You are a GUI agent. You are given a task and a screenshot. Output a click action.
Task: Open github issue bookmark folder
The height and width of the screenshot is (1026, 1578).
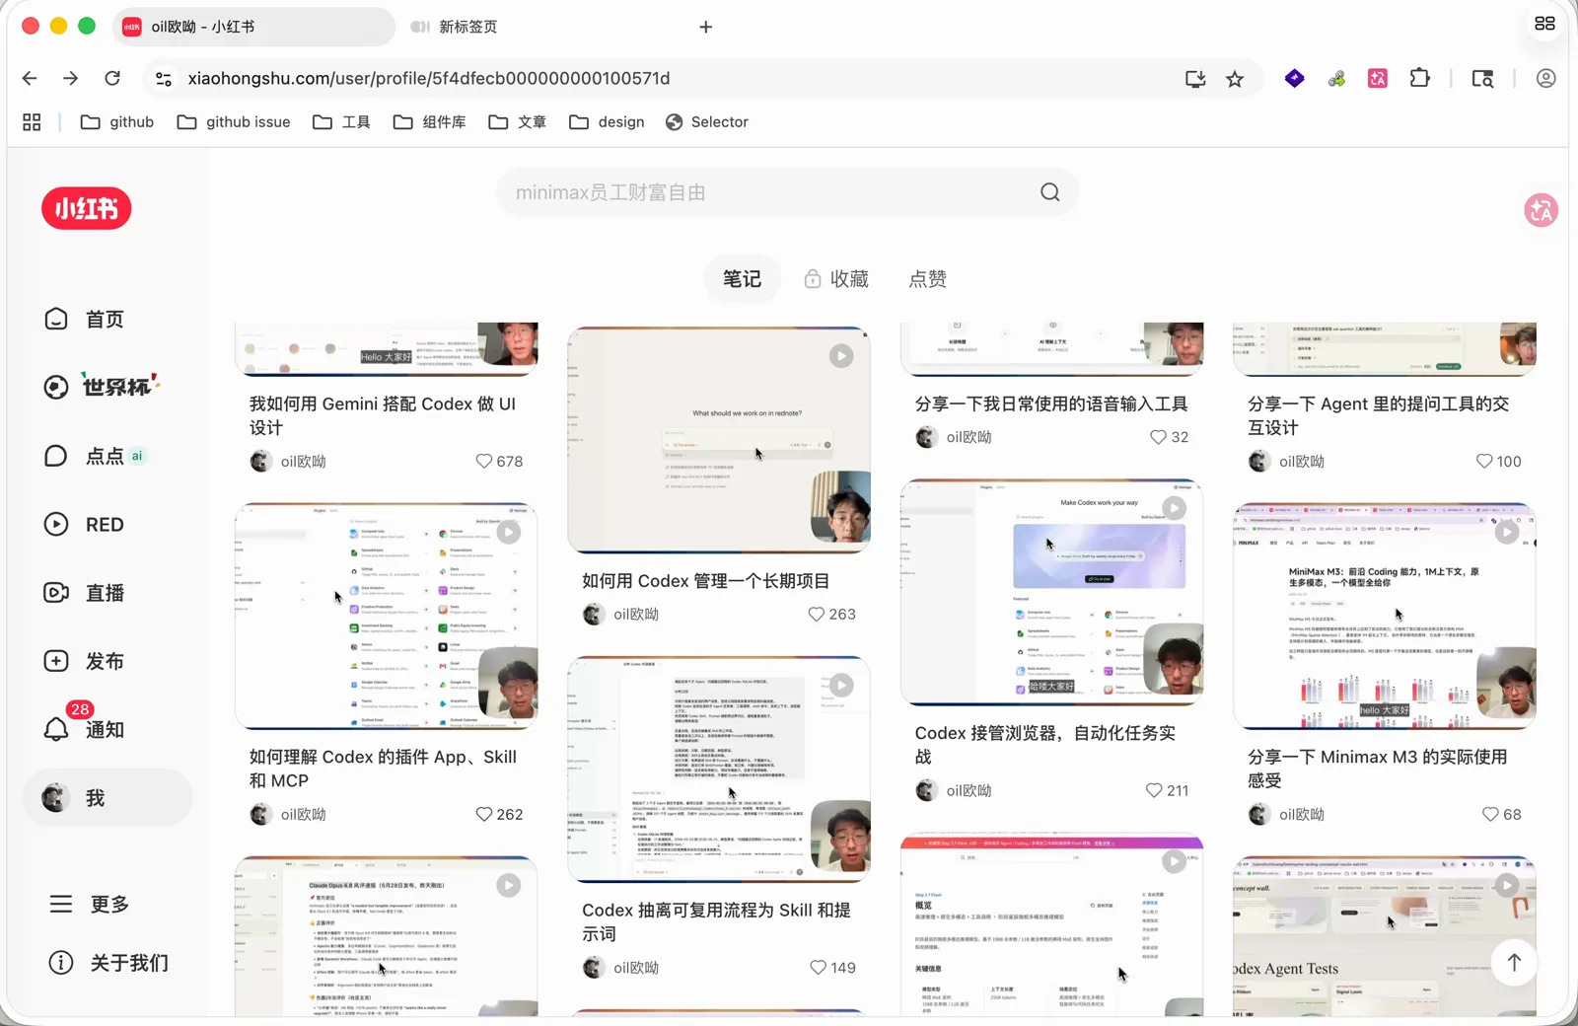(234, 121)
